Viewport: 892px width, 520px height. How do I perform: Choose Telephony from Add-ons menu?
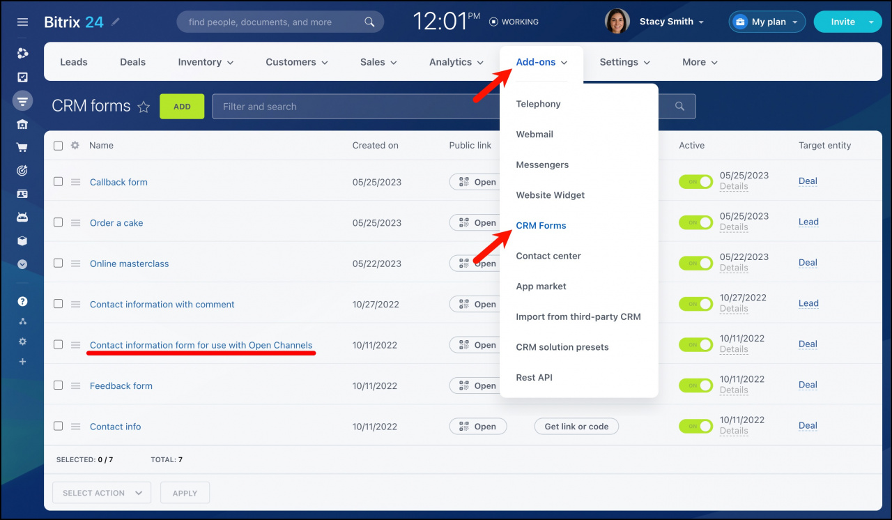click(538, 104)
